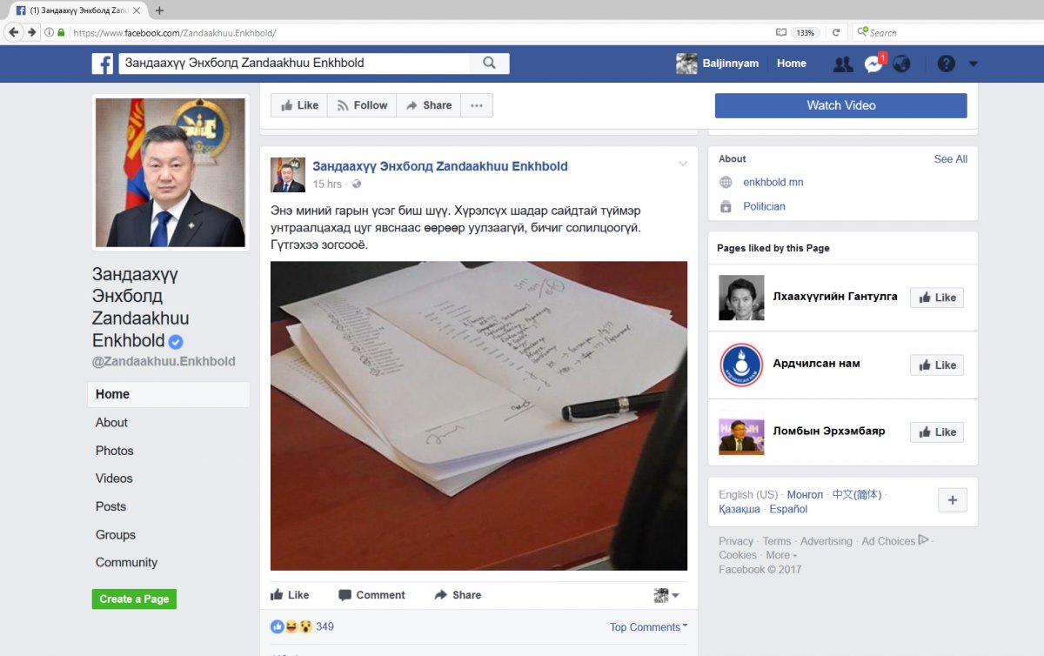
Task: Like the Ардчилсан нам page
Action: click(x=937, y=365)
